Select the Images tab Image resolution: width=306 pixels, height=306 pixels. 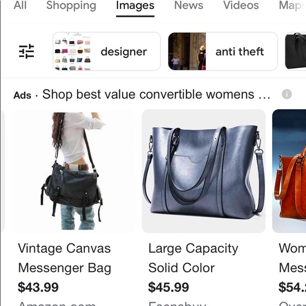pos(135,5)
